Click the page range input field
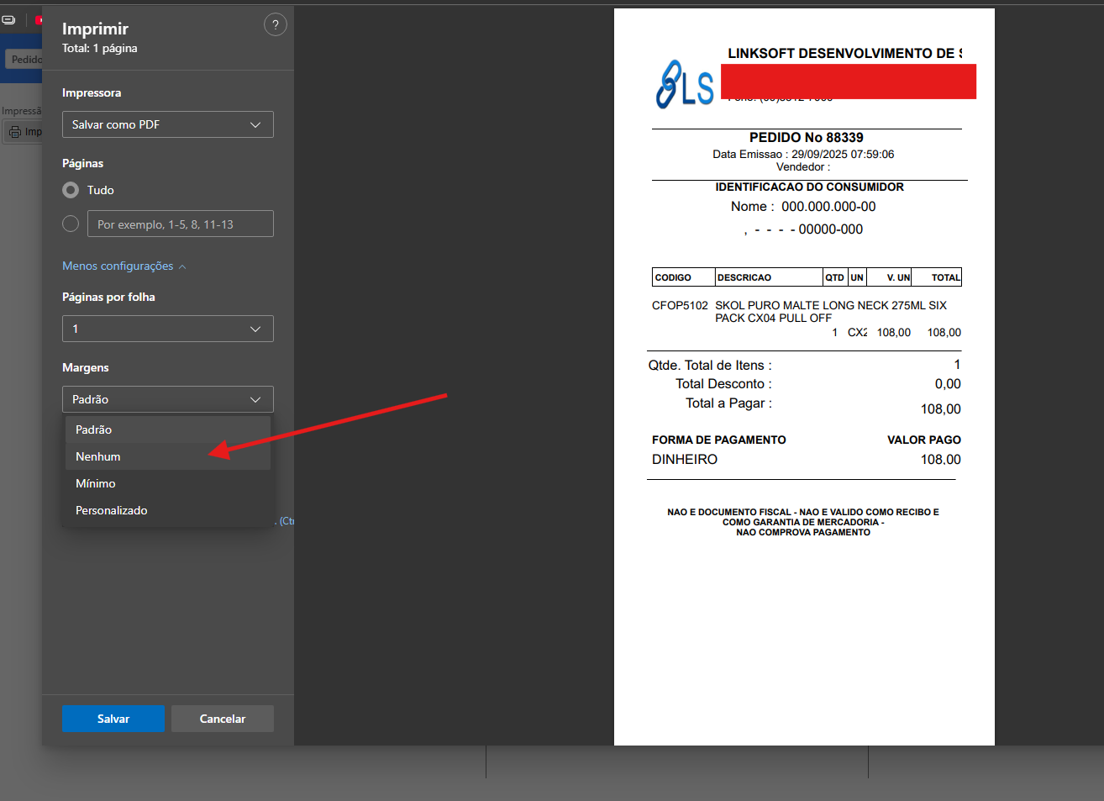This screenshot has height=801, width=1104. tap(180, 224)
